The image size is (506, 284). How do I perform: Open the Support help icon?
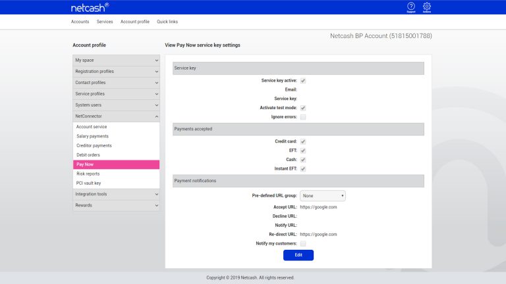(x=411, y=7)
